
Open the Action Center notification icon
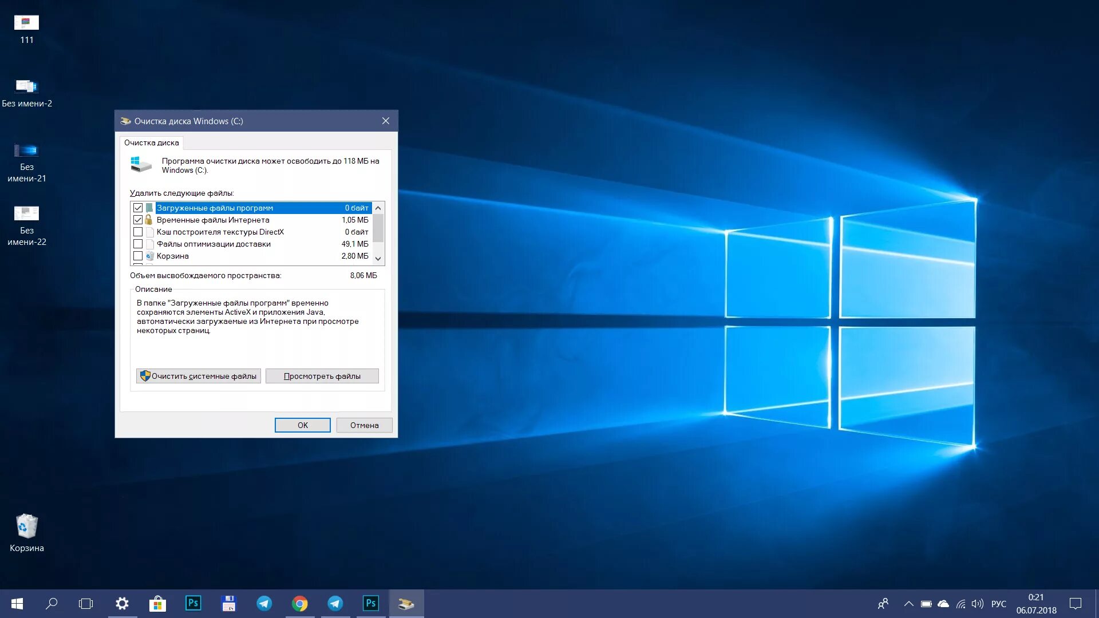tap(1075, 604)
